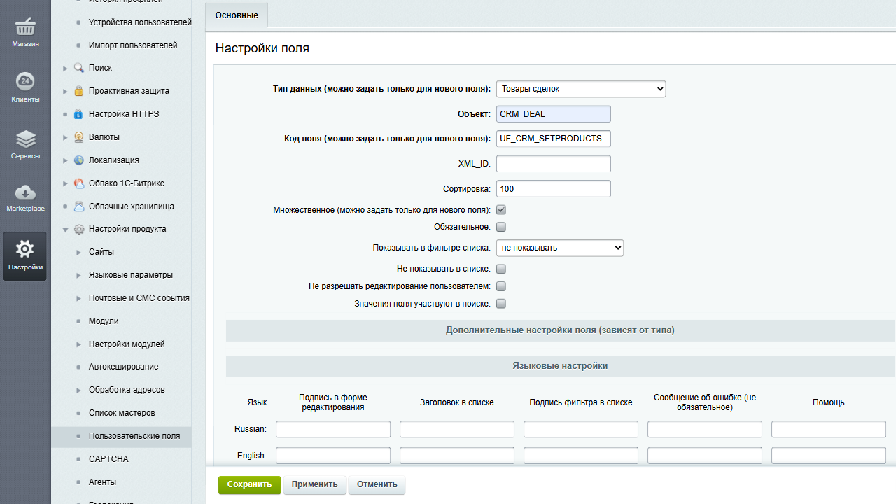
Task: Click the Языковые настройки section header
Action: (560, 366)
